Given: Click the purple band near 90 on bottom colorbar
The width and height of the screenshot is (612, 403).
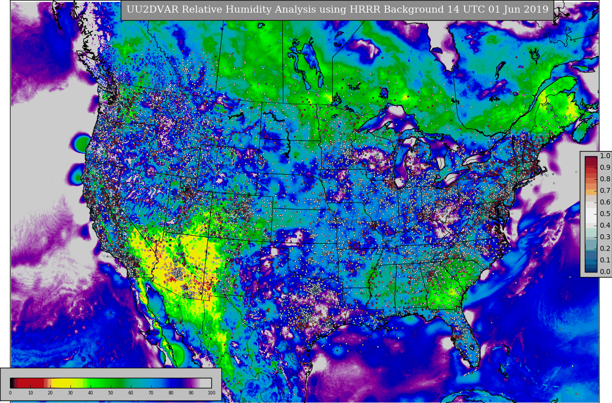Looking at the screenshot, I should coord(191,383).
